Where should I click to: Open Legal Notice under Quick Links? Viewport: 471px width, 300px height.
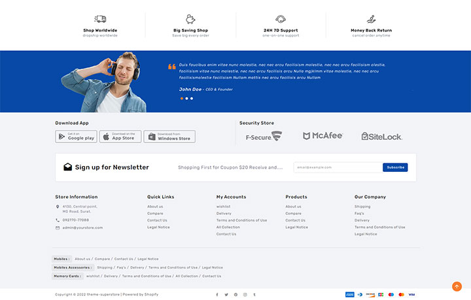pyautogui.click(x=158, y=227)
